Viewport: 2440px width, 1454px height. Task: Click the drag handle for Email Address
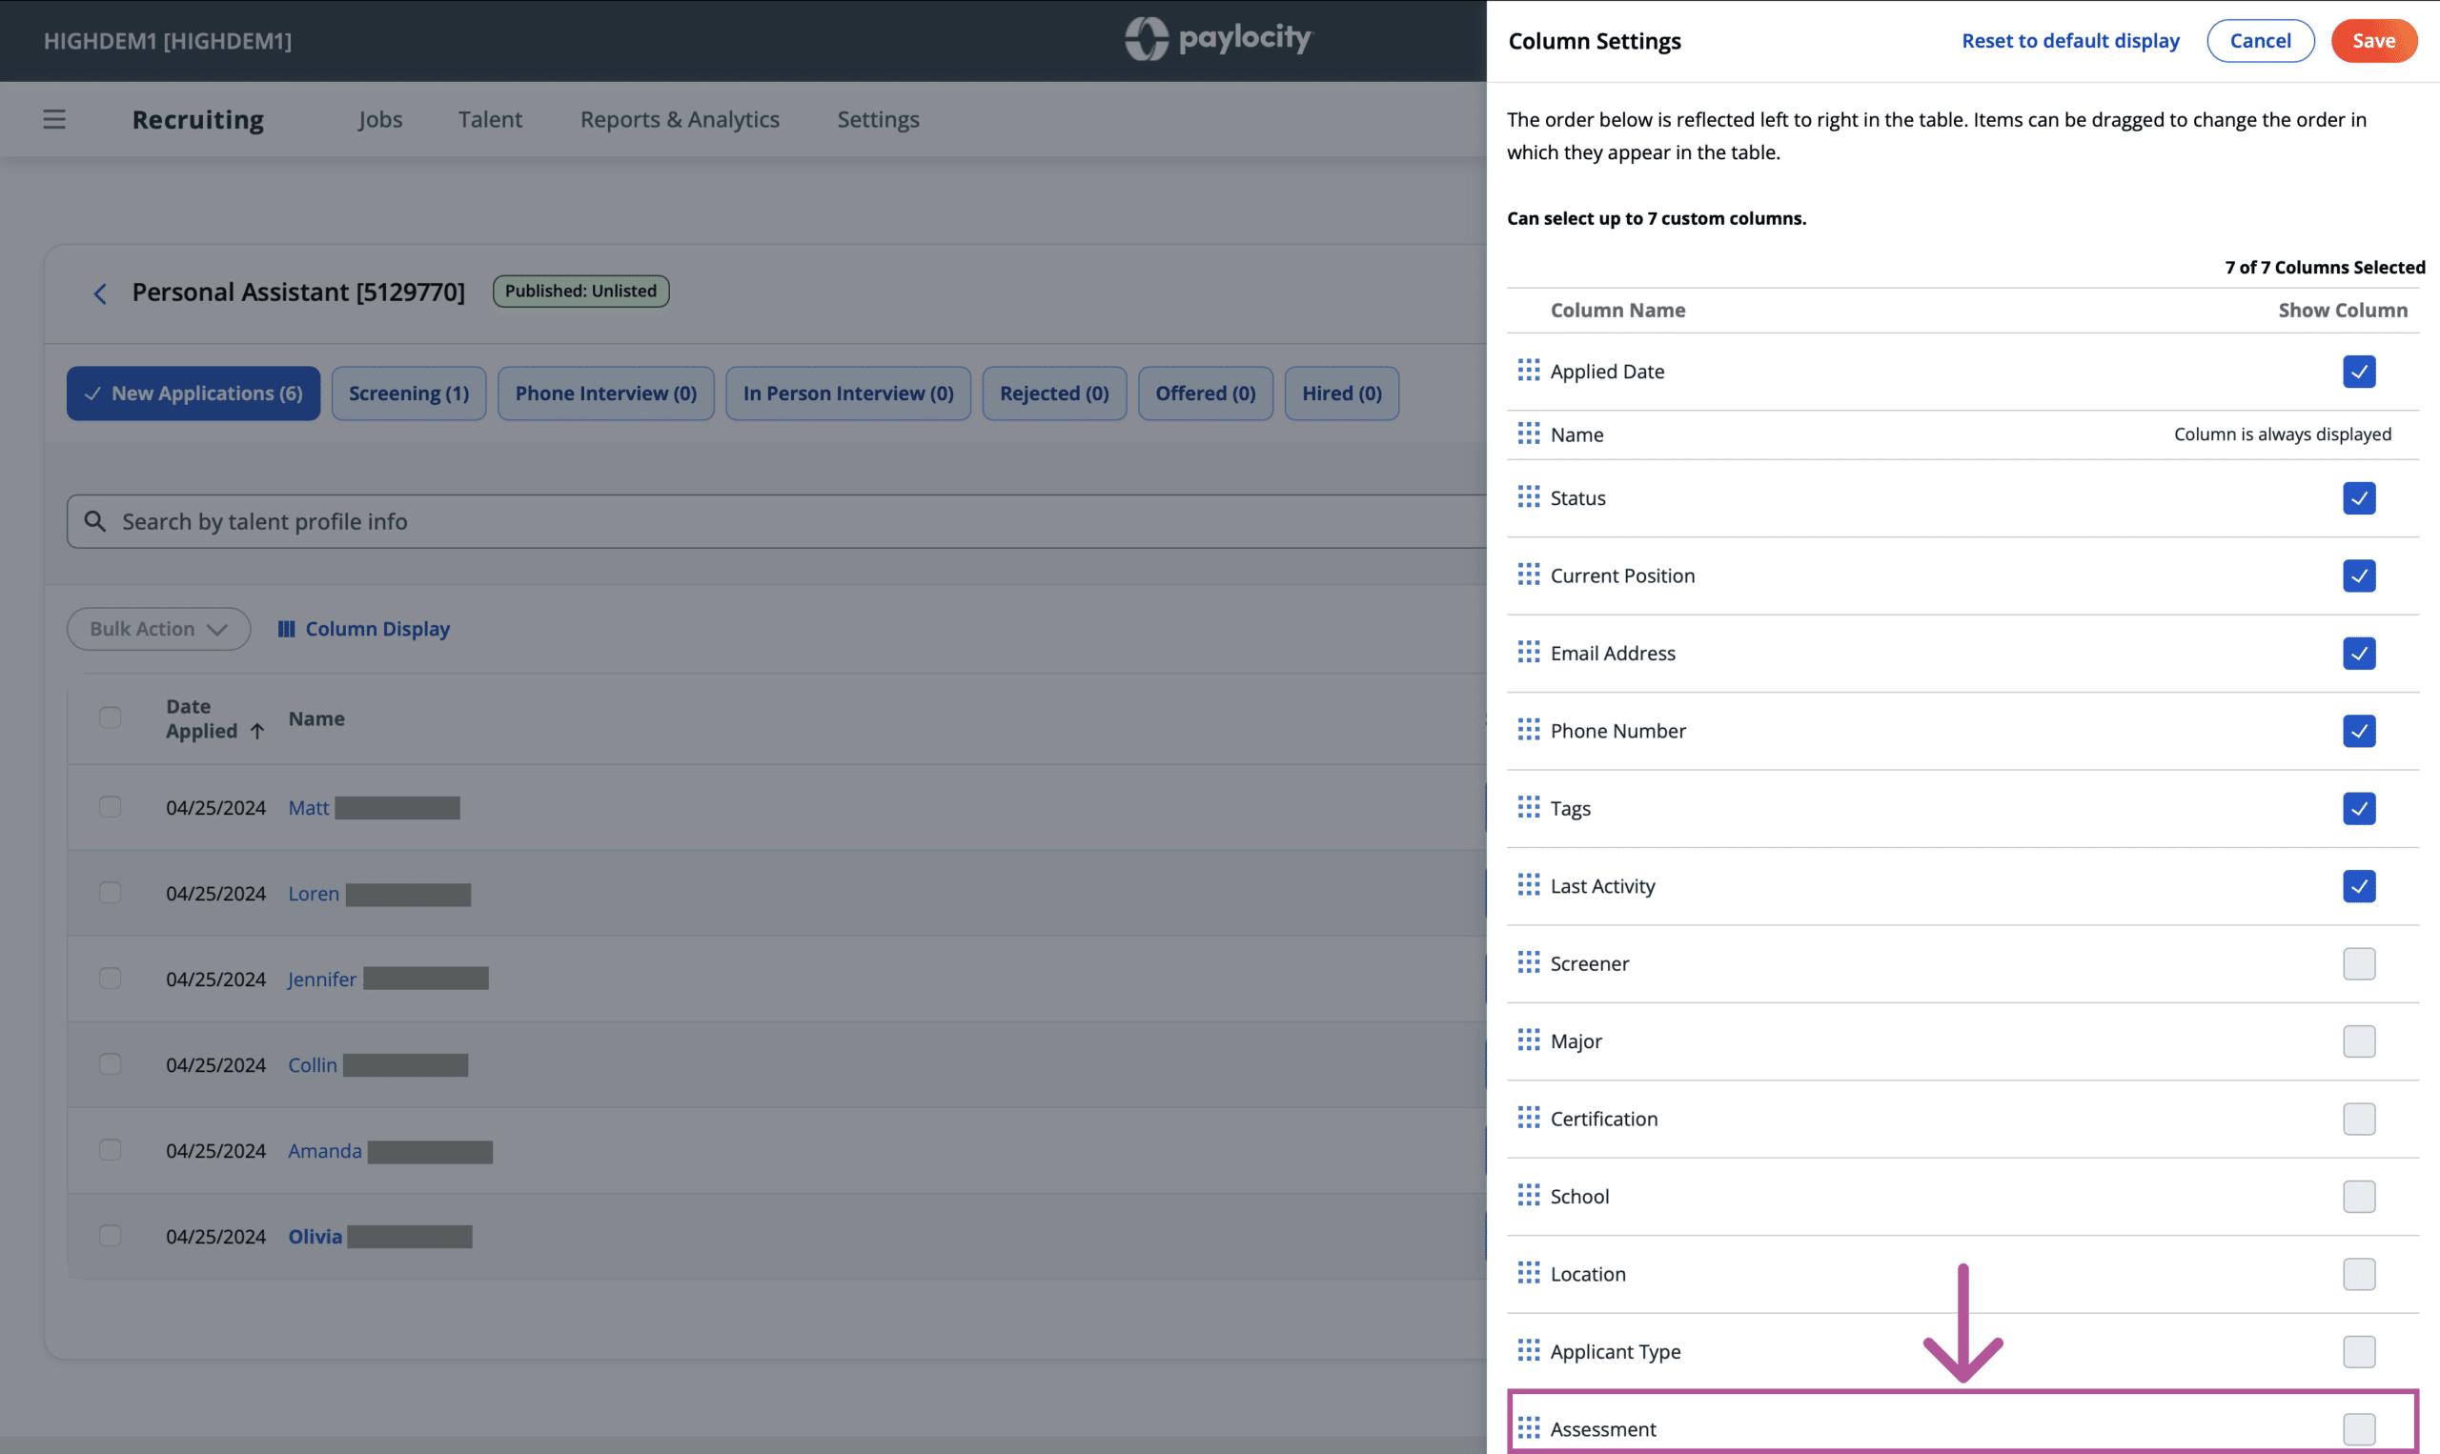tap(1528, 652)
